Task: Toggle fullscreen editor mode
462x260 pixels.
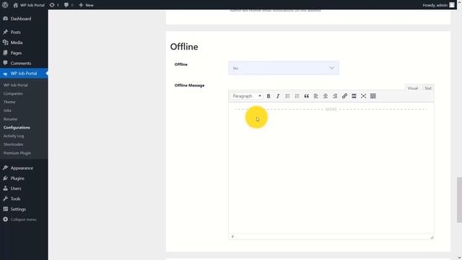Action: click(363, 96)
